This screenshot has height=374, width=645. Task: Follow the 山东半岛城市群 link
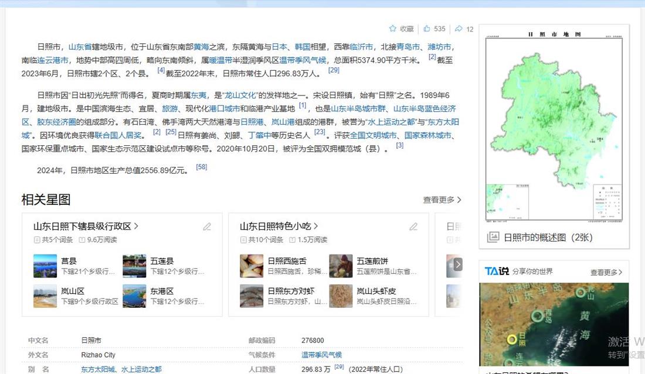[358, 109]
